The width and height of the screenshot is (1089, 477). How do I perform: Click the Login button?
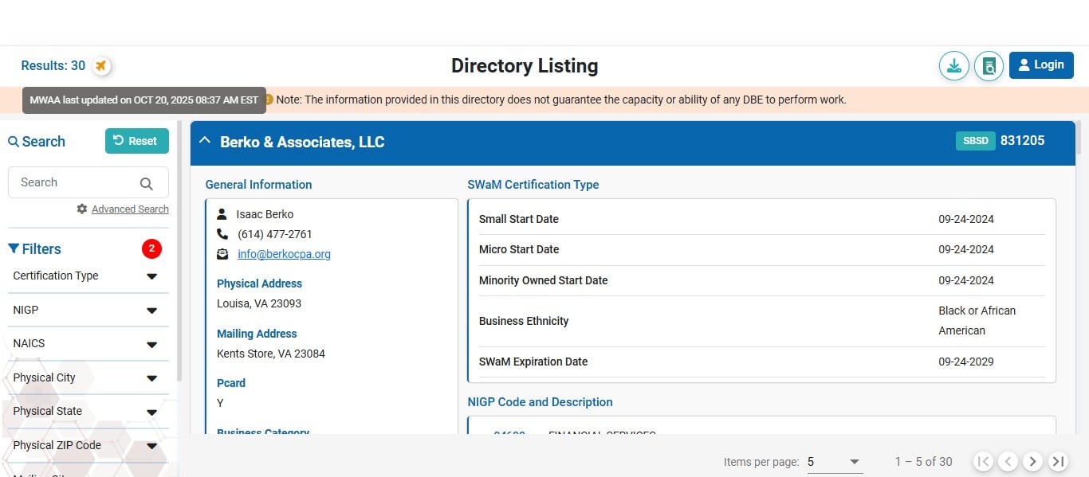(x=1041, y=65)
